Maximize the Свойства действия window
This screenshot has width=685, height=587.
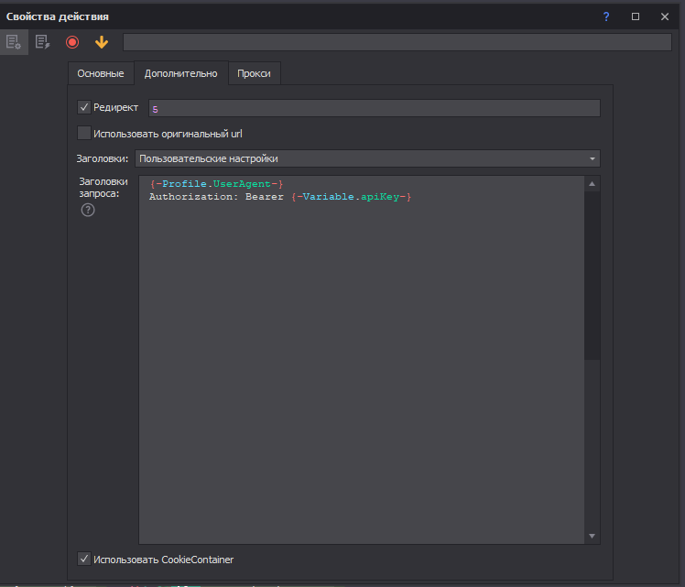pos(636,16)
